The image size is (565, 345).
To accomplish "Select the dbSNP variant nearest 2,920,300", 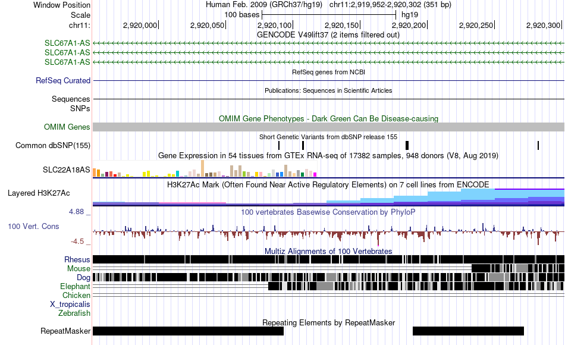I will click(538, 145).
